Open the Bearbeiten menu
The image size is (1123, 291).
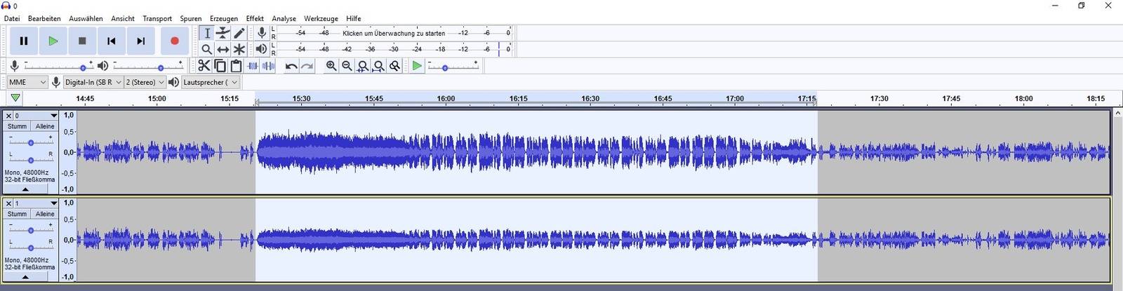coord(44,18)
